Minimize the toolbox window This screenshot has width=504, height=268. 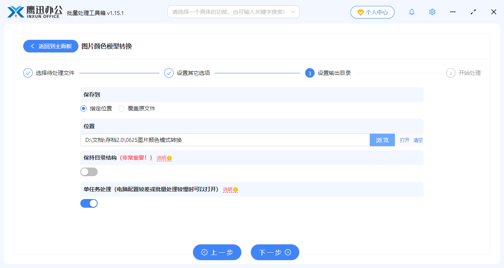(x=453, y=12)
